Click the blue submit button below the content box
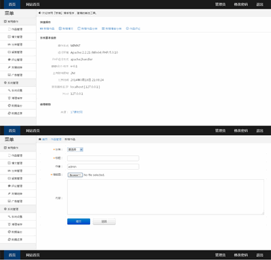 (x=79, y=221)
